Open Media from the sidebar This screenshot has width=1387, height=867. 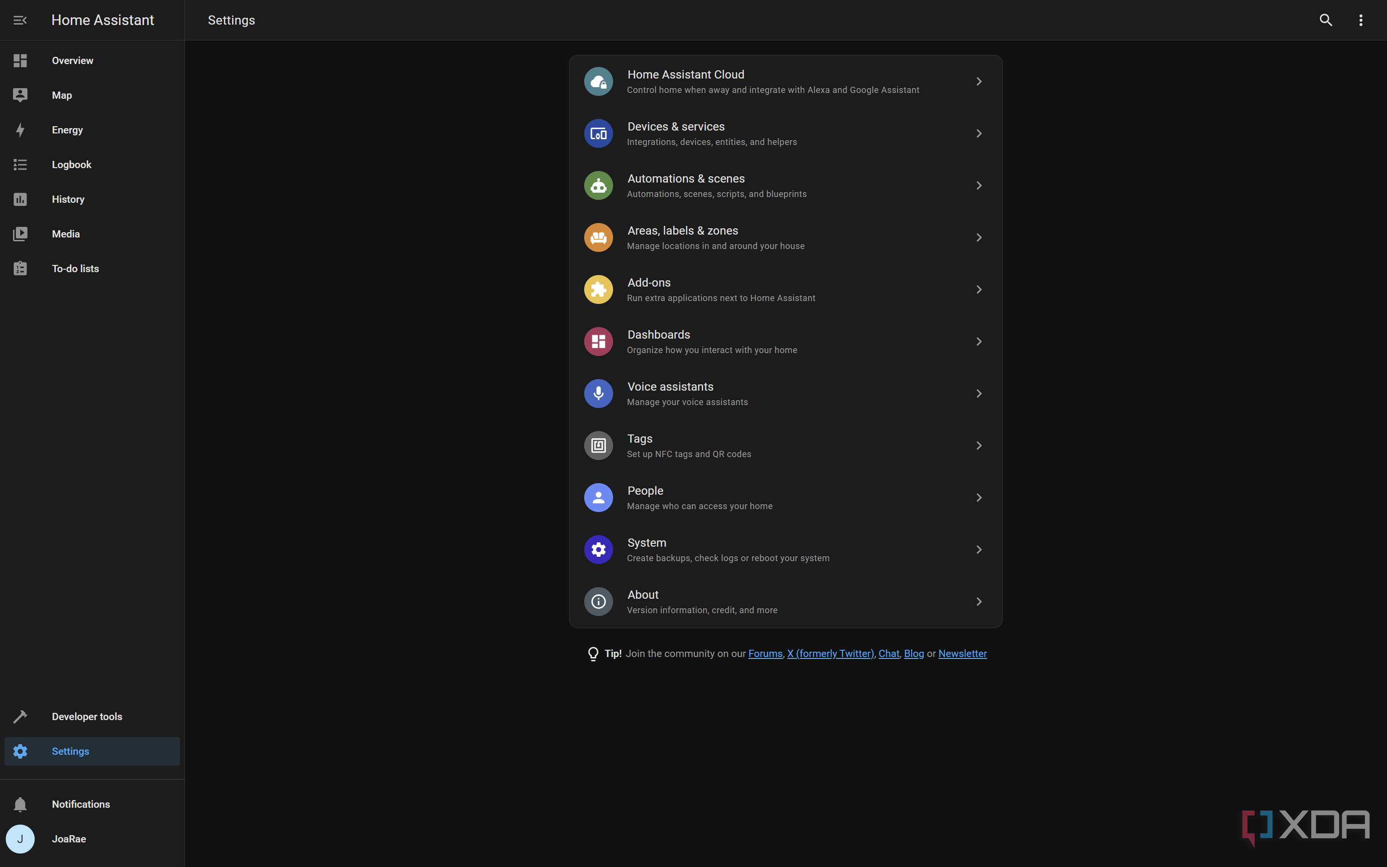click(x=66, y=234)
